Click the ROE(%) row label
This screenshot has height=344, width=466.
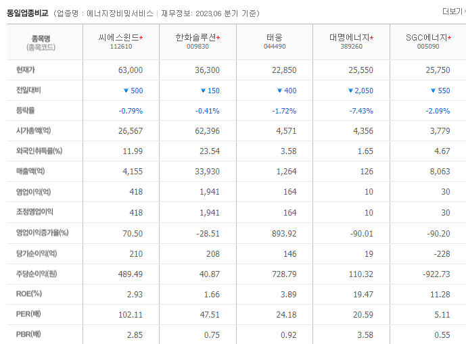click(29, 294)
